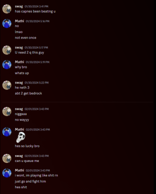Open Mathi's avatar next to the 5:16 PM message
This screenshot has width=156, height=194.
[x=7, y=24]
